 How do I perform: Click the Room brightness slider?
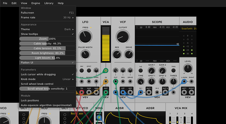pyautogui.click(x=47, y=53)
